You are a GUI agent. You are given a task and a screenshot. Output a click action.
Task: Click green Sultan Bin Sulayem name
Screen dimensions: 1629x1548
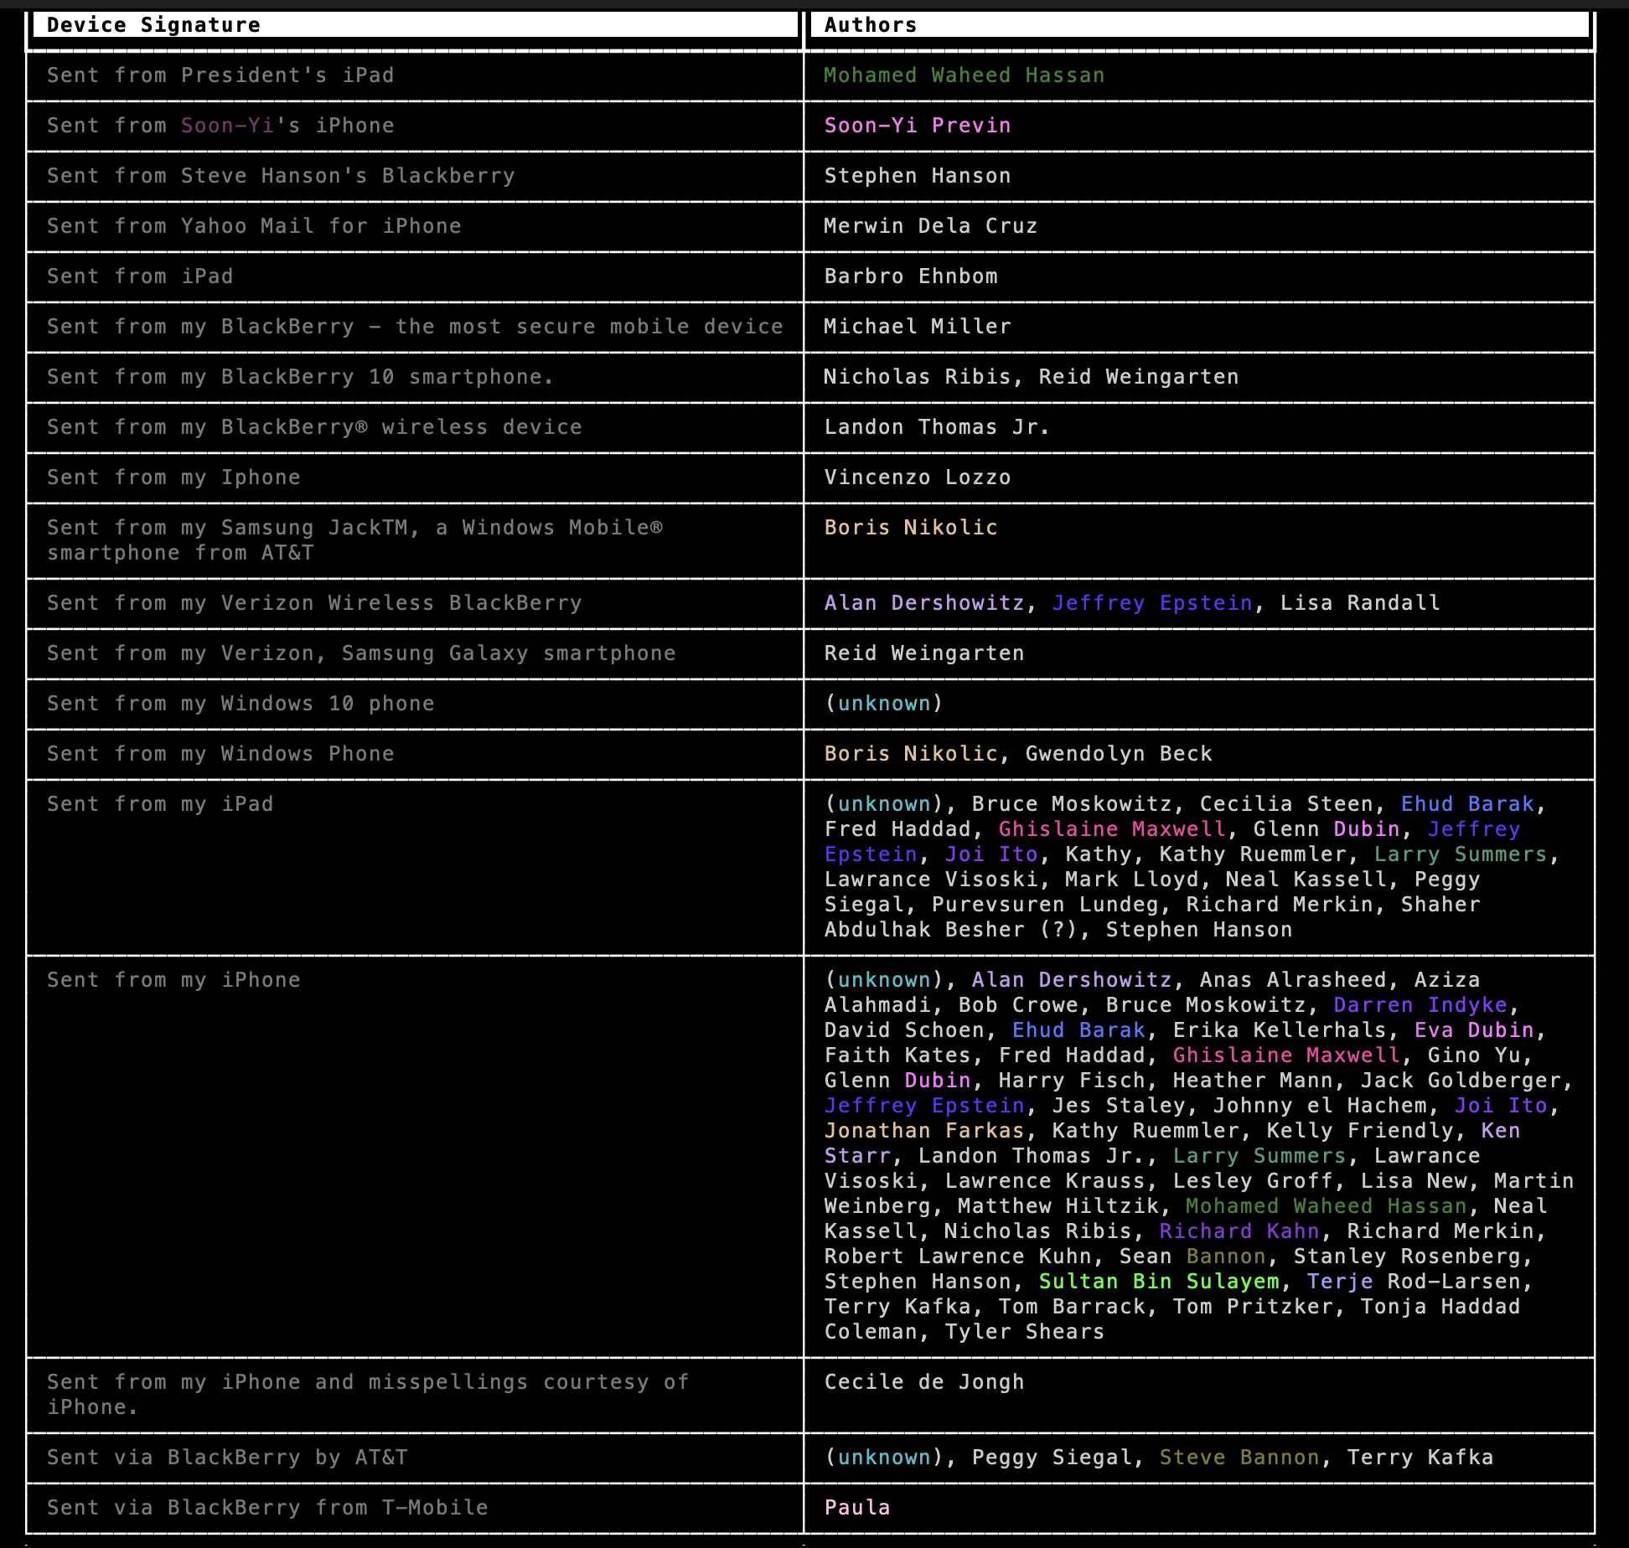(x=1158, y=1282)
